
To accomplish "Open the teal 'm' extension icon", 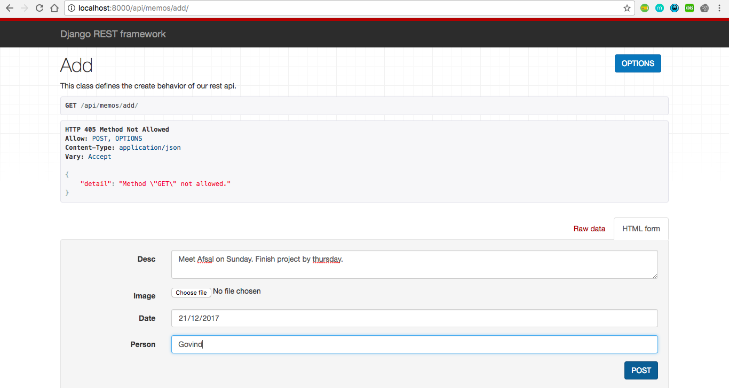I will pyautogui.click(x=660, y=8).
